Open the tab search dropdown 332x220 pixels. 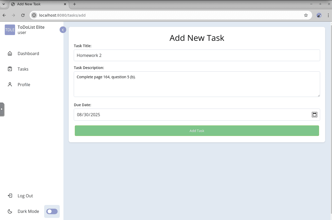point(4,4)
